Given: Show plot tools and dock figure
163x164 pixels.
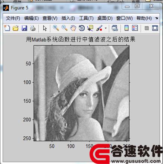Looking at the screenshot, I should (155, 28).
